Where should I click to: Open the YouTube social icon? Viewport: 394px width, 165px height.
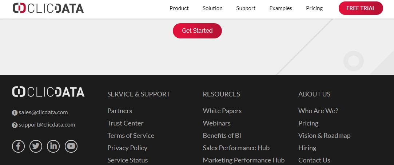(71, 146)
